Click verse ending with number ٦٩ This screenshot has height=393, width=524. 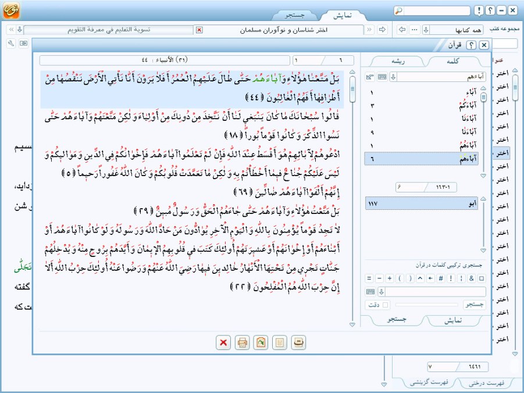tap(286, 192)
